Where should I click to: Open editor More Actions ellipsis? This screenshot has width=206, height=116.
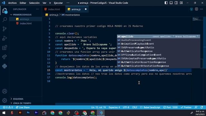pyautogui.click(x=201, y=9)
